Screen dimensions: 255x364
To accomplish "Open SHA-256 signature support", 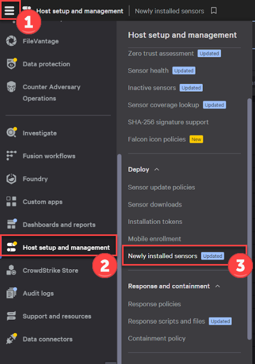I will pos(168,122).
